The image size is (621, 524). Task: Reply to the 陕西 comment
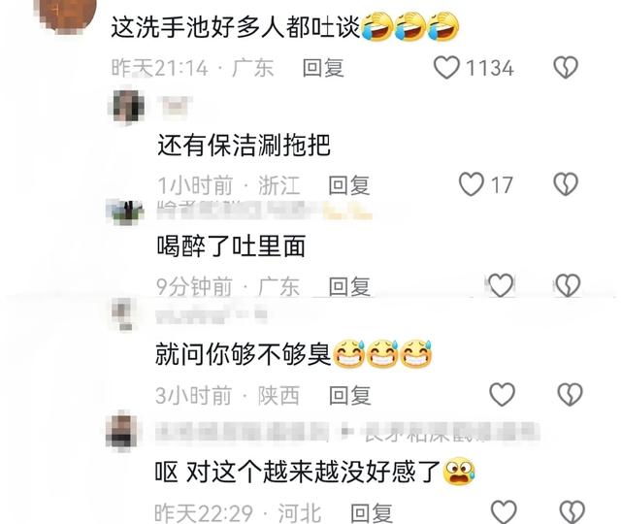pyautogui.click(x=350, y=395)
